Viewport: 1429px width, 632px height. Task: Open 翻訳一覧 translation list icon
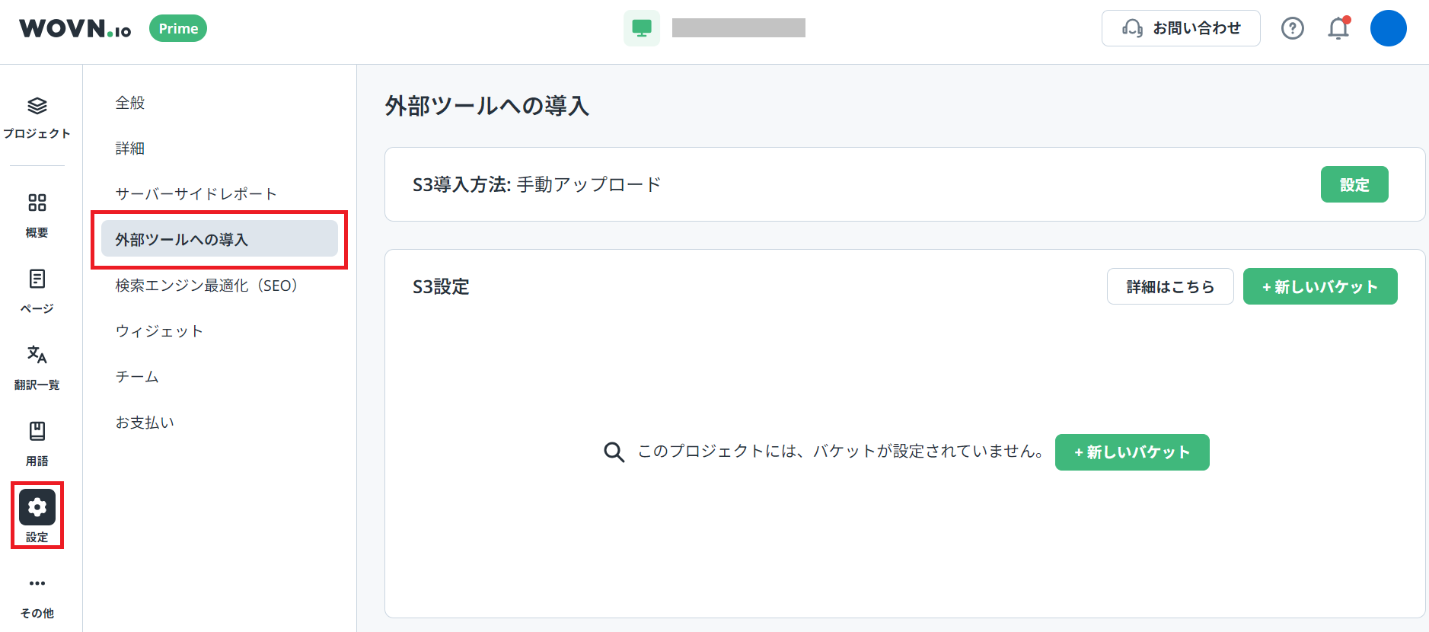click(x=37, y=356)
